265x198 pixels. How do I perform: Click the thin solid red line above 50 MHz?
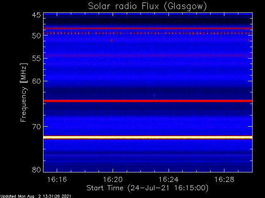point(148,28)
